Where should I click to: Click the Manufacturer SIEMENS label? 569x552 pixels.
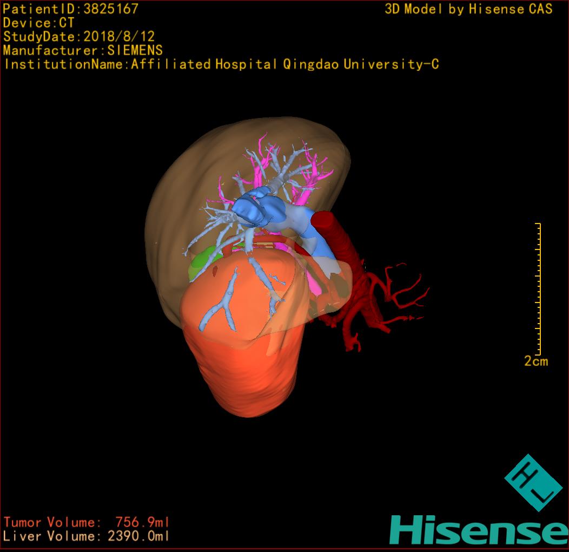tap(83, 50)
